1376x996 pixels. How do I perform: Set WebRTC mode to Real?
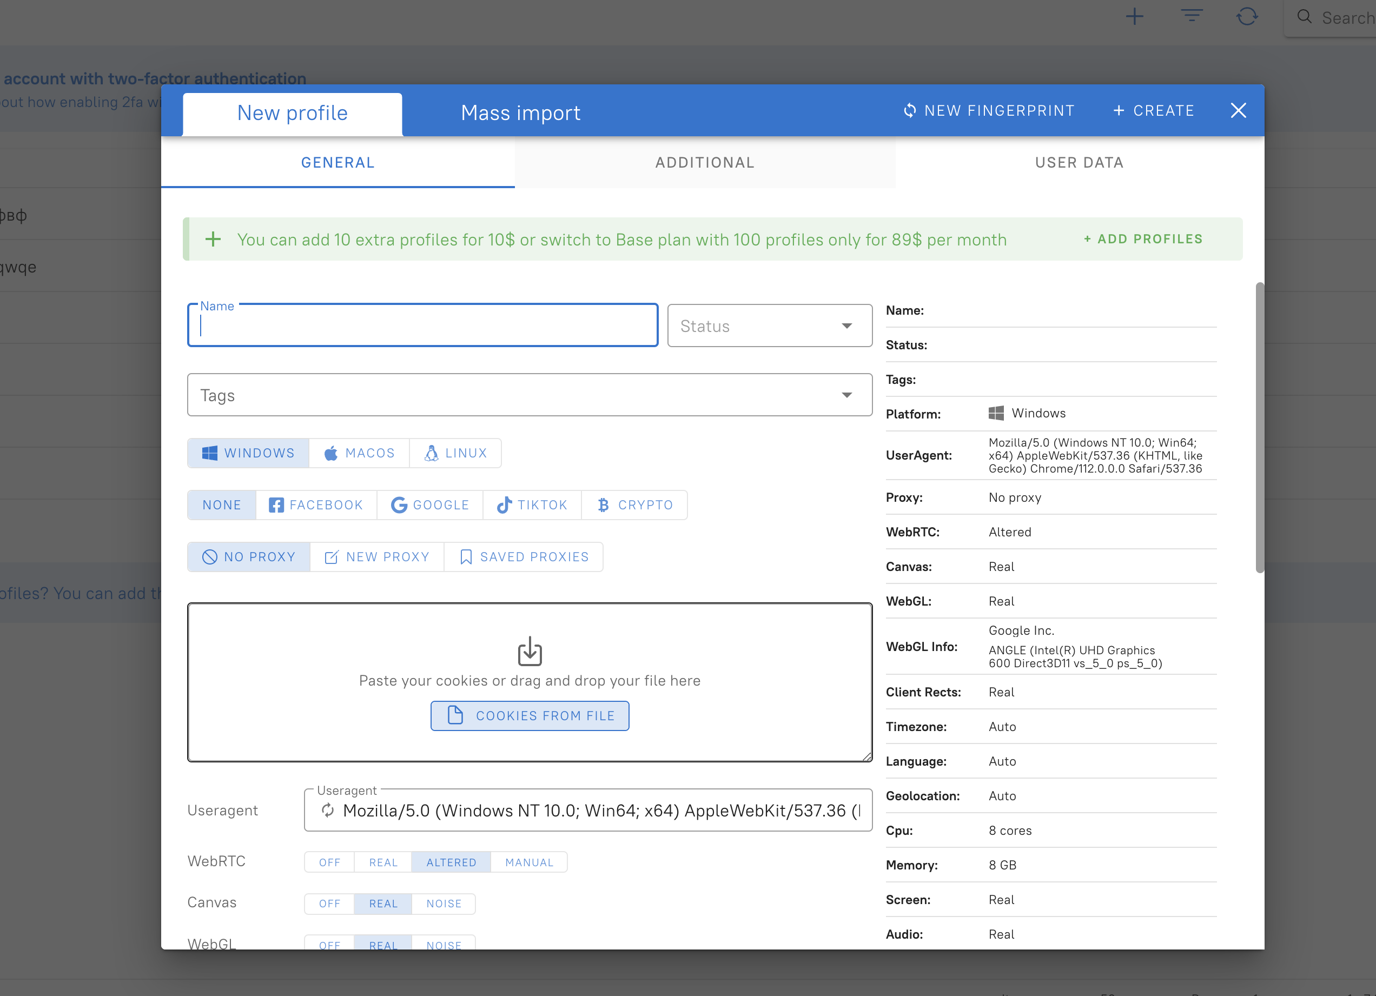[383, 862]
